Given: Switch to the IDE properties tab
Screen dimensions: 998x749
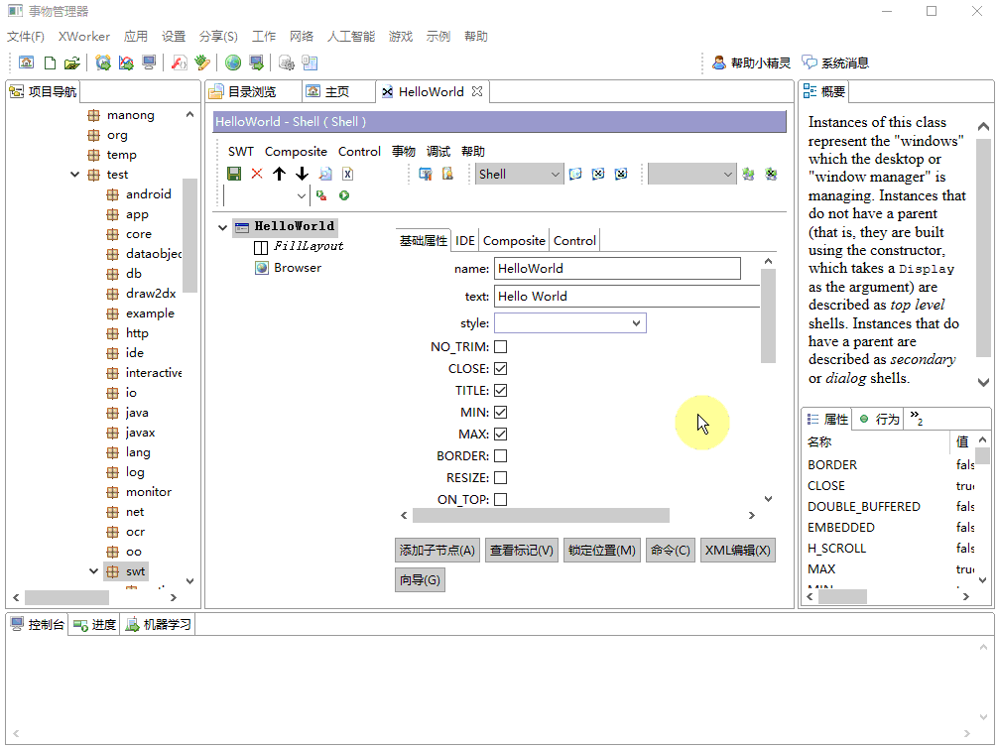Looking at the screenshot, I should (465, 240).
